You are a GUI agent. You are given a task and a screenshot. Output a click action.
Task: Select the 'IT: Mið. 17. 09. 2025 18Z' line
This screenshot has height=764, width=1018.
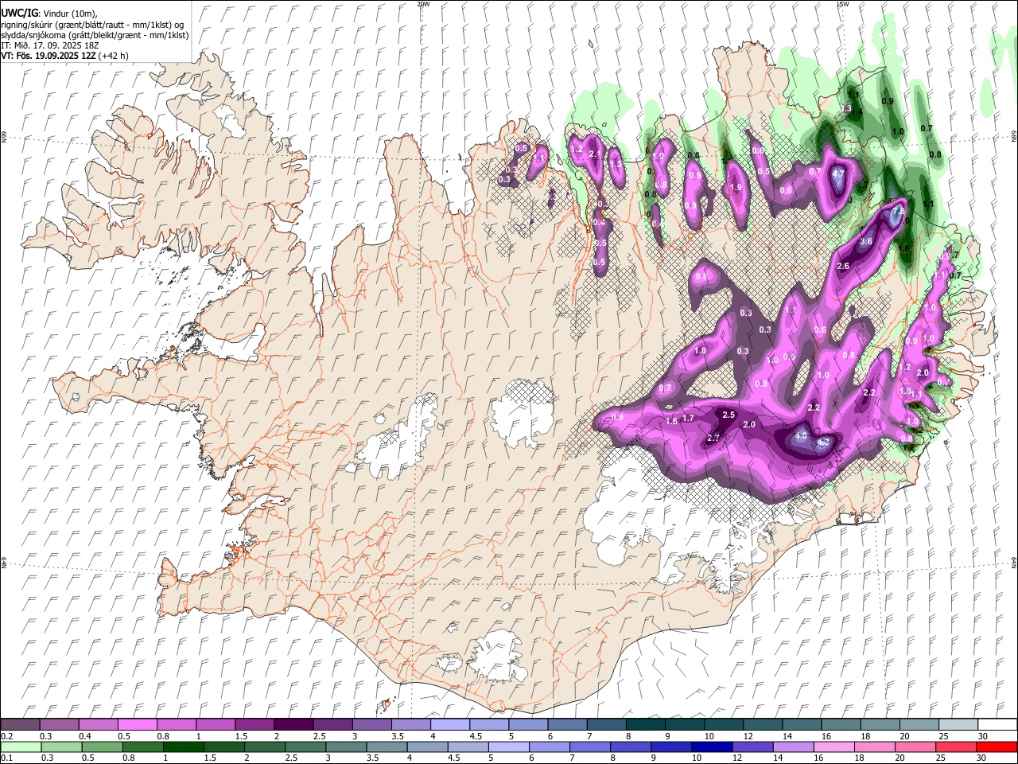(x=49, y=45)
